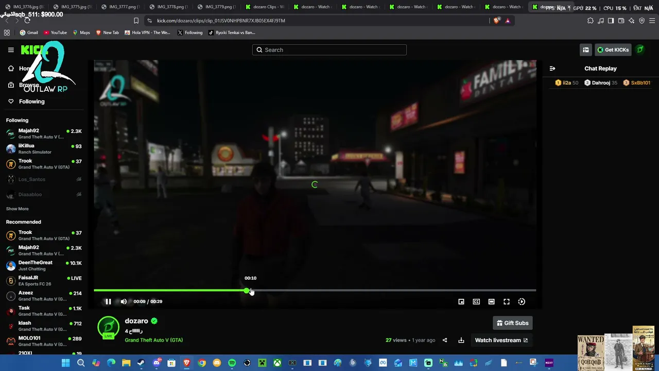Image resolution: width=659 pixels, height=371 pixels.
Task: Open Brave Shields icon
Action: point(496,21)
